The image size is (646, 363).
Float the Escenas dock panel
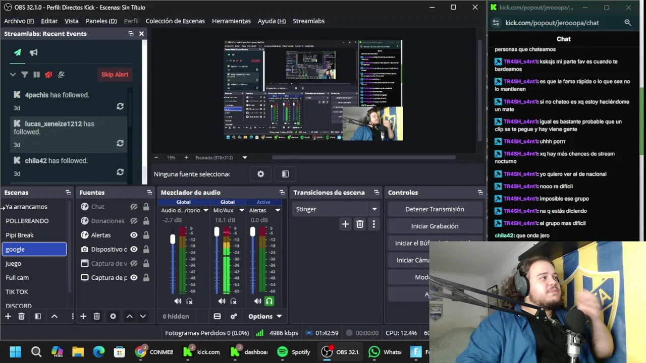pyautogui.click(x=68, y=193)
